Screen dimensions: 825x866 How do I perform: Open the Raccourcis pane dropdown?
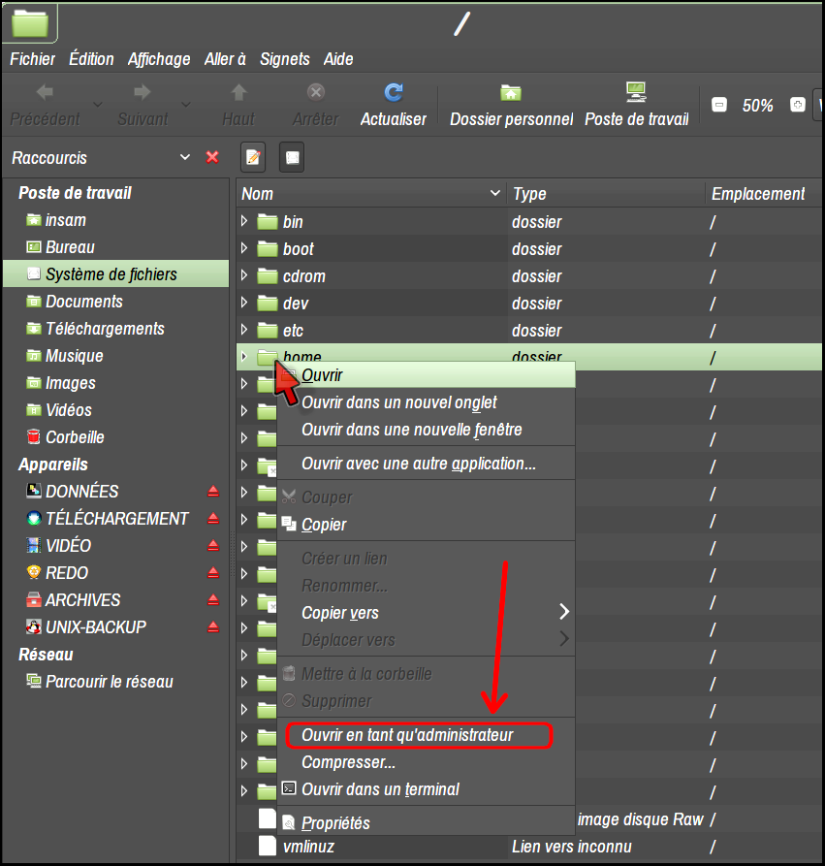pyautogui.click(x=185, y=157)
